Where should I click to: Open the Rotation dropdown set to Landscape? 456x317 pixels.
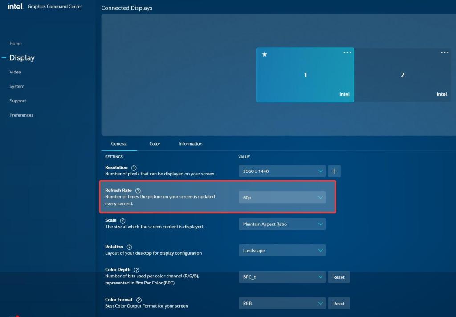282,250
